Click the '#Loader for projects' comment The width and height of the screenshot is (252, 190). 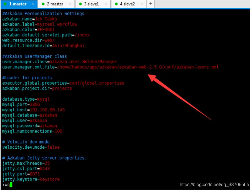coord(27,78)
